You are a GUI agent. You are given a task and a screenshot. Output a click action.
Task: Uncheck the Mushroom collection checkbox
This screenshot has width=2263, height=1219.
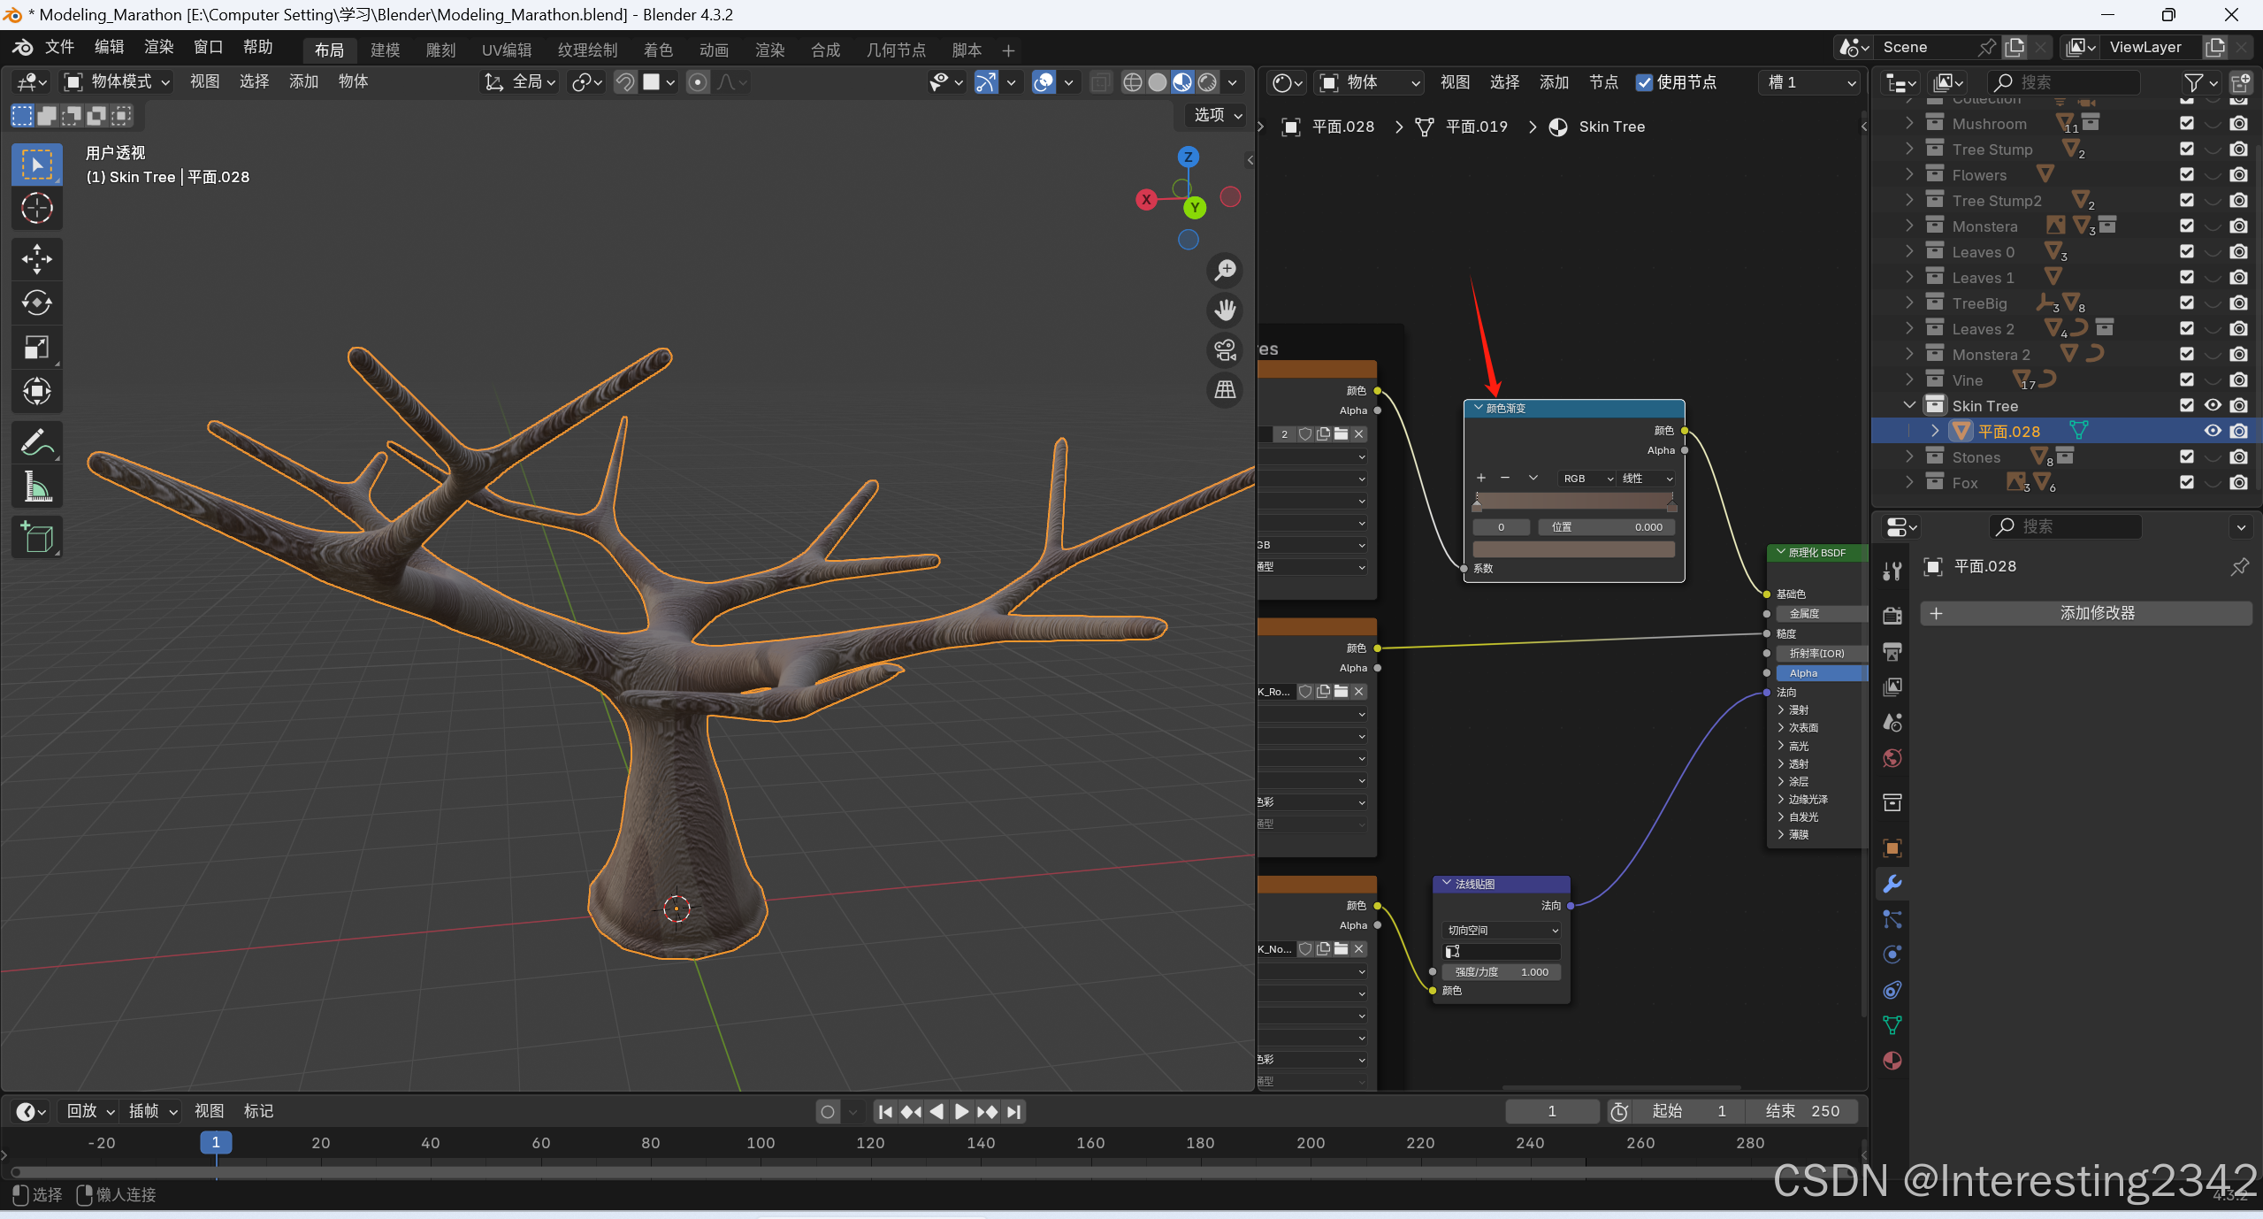(x=2187, y=124)
